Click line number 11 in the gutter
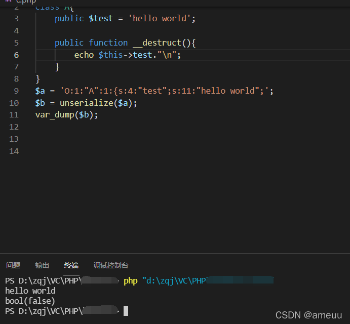This screenshot has height=324, width=350. (14, 115)
